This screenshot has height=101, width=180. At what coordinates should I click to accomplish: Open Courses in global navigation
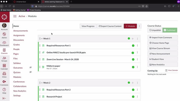4,51
